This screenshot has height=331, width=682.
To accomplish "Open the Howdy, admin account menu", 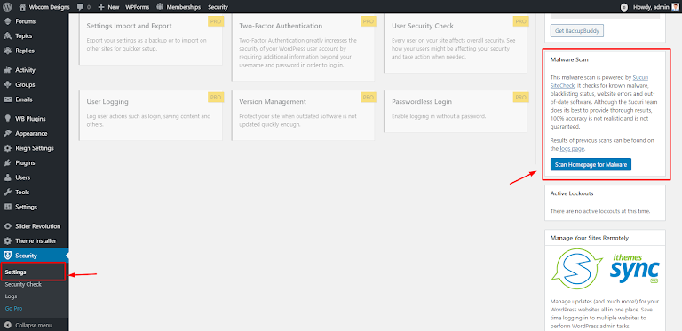I will point(649,7).
